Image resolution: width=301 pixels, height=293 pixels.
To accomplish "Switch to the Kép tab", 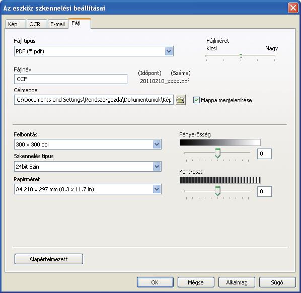I will click(x=16, y=24).
